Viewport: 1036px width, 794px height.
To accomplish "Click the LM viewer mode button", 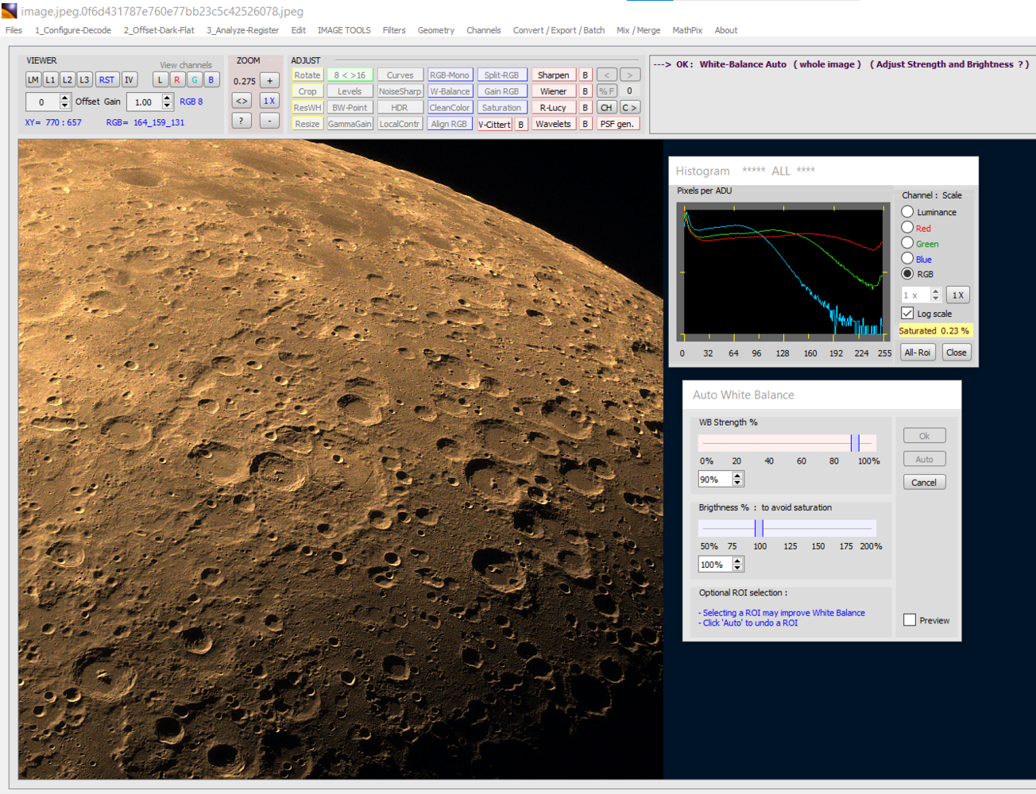I will coord(33,80).
